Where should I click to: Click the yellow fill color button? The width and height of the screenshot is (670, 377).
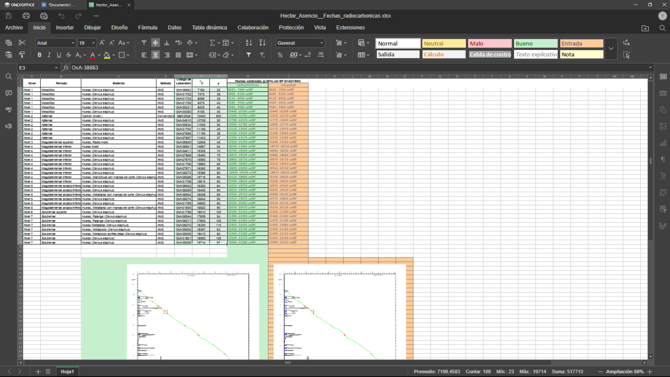coord(107,55)
